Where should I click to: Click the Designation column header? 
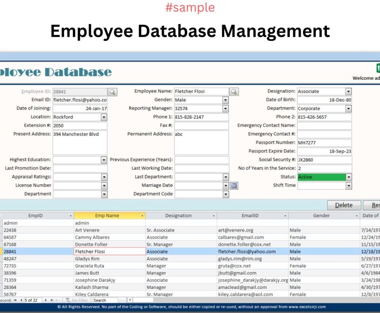pos(178,216)
